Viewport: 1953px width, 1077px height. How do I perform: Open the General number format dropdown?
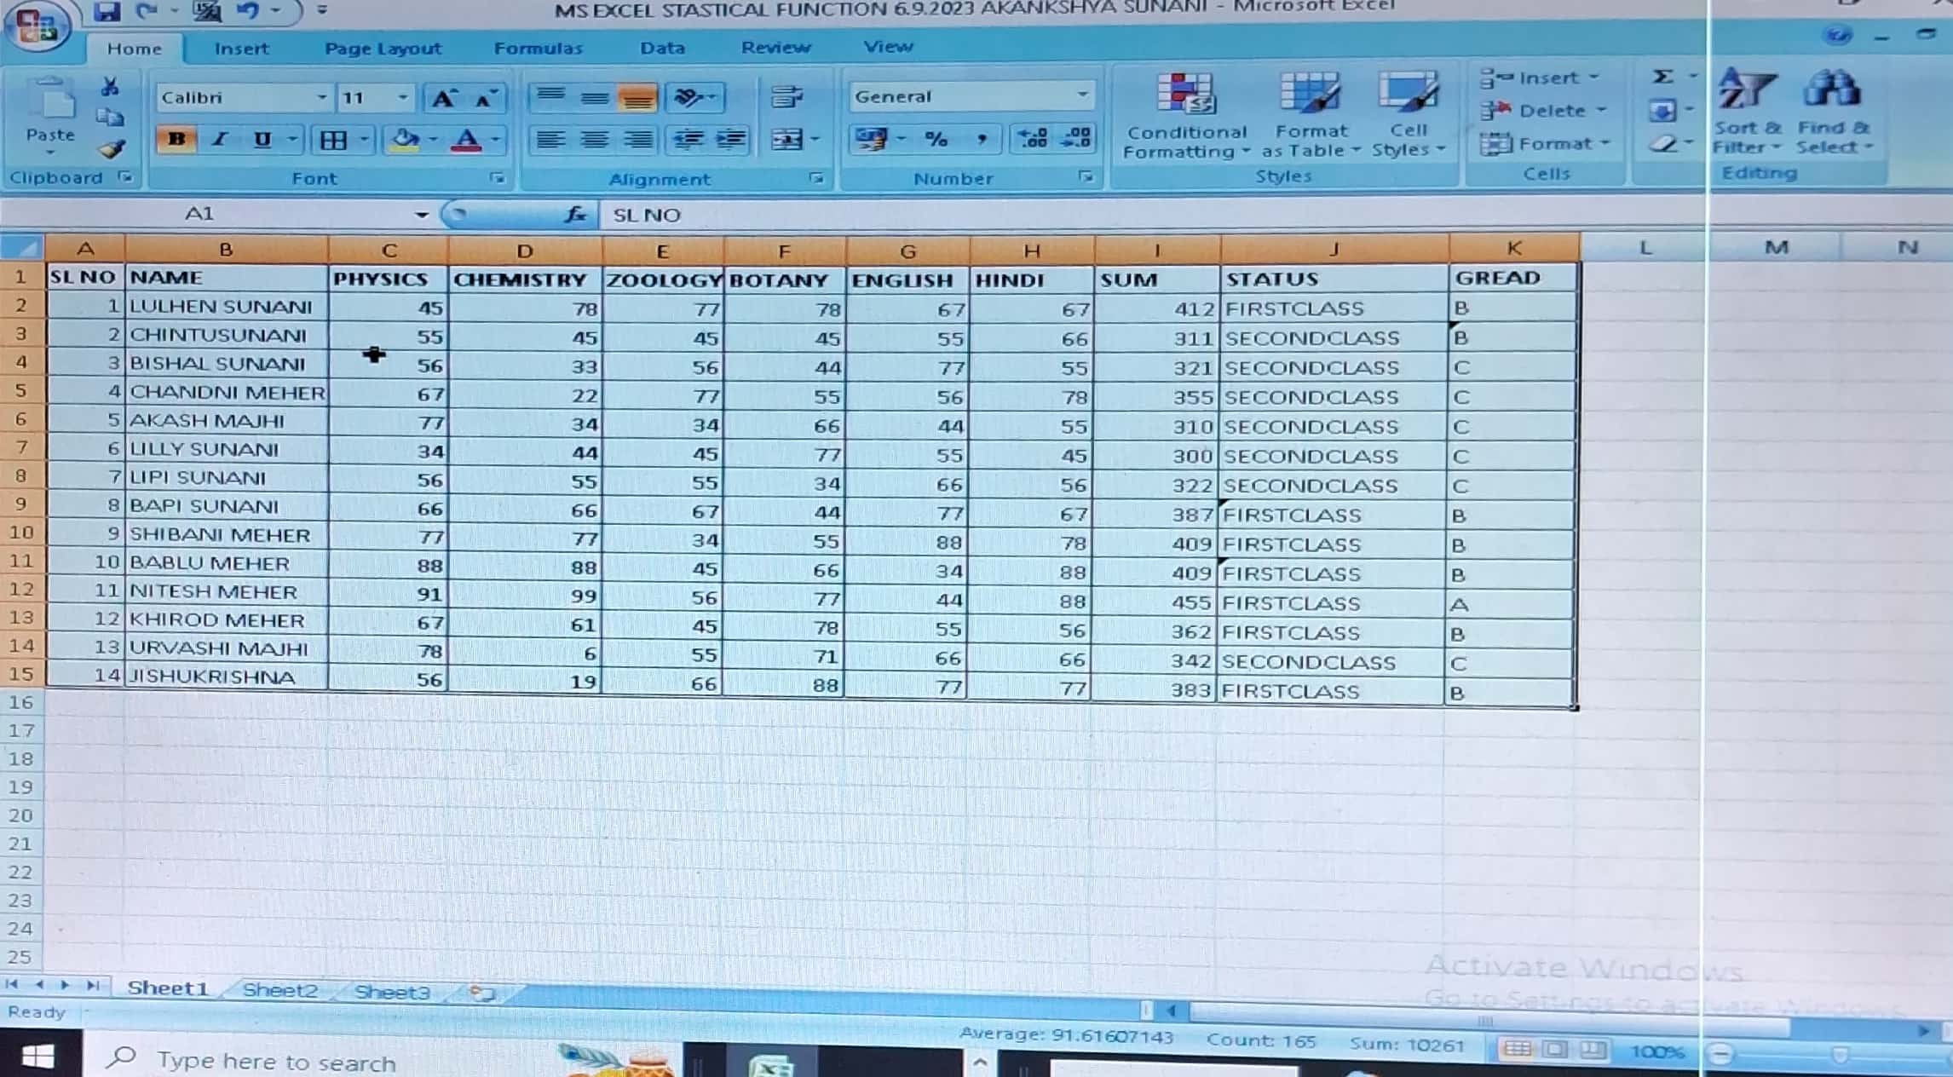pos(1081,95)
